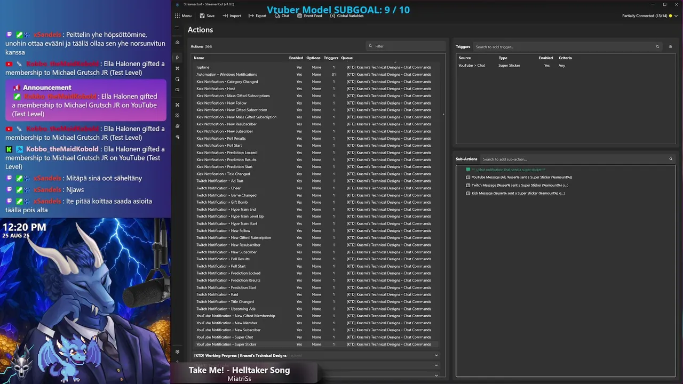Select Twitch Notification • Ad Run row

coord(315,181)
